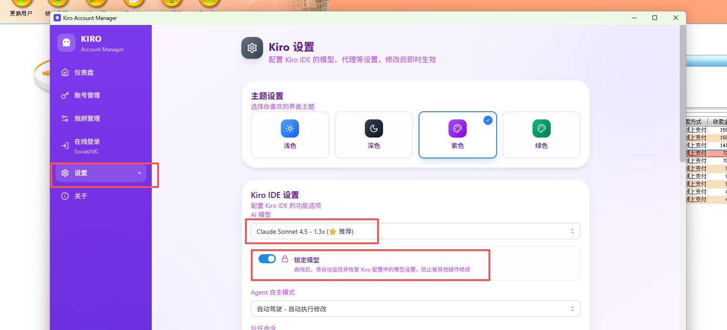
Task: Click the 在线登录 login arrow icon
Action: click(x=65, y=146)
